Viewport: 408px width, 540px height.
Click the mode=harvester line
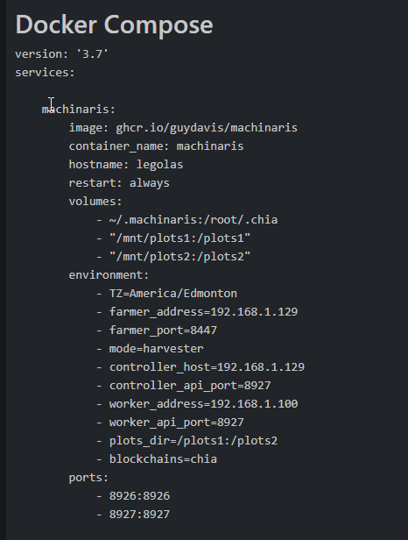pos(150,349)
